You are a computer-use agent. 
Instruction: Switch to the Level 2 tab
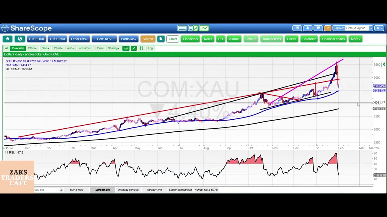tap(251, 39)
